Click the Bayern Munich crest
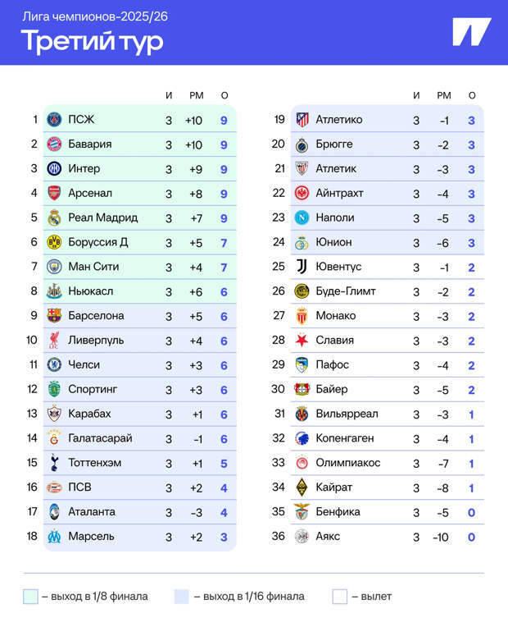The height and width of the screenshot is (627, 508). coord(54,144)
